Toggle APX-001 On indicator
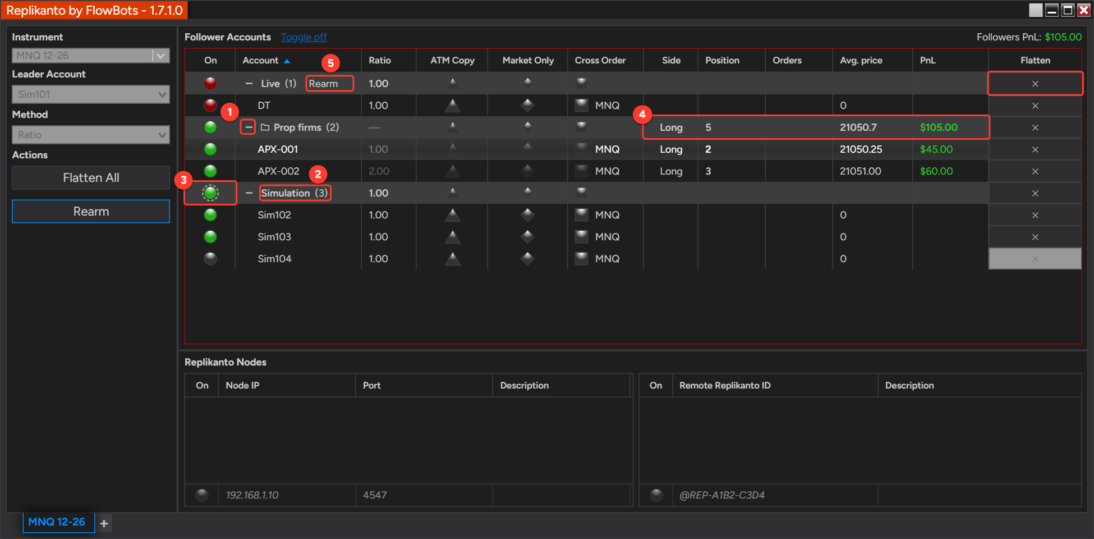 pos(210,149)
